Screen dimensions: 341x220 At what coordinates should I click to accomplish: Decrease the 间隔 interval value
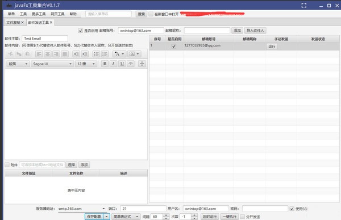click(166, 218)
